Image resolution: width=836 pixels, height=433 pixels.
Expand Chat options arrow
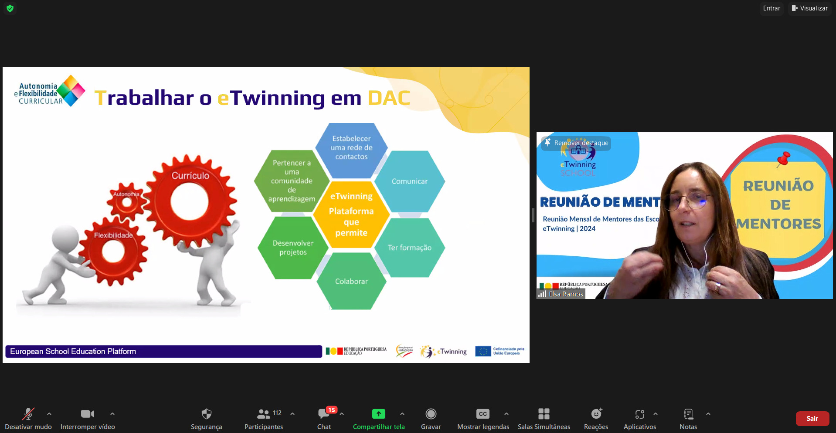(342, 414)
